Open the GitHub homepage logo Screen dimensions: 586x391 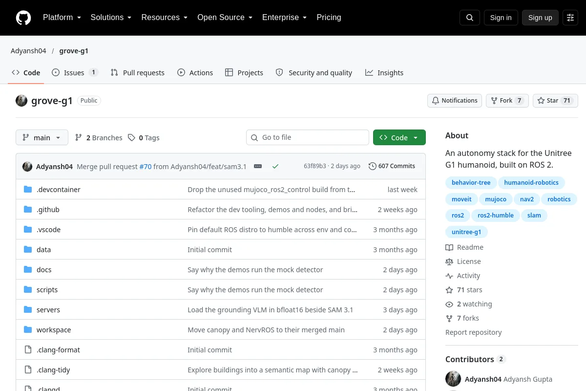tap(23, 18)
